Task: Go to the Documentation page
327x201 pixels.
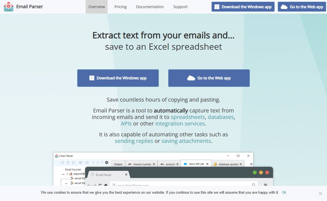Action: point(150,7)
